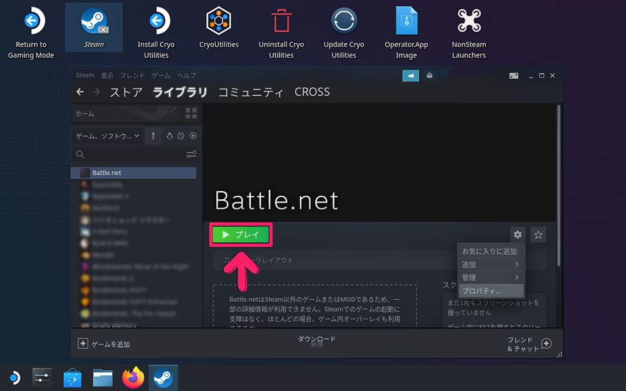Viewport: 626px width, 391px height.
Task: Open the ゲーム menu
Action: (161, 75)
